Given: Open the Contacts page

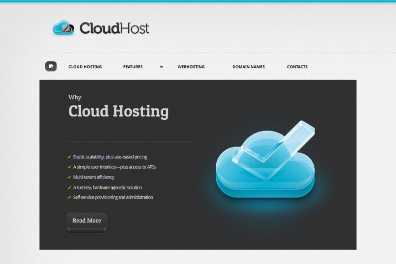Looking at the screenshot, I should click(297, 66).
